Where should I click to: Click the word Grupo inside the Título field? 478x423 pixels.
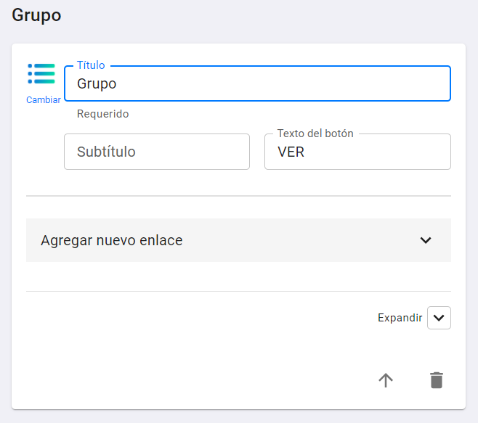click(x=97, y=83)
